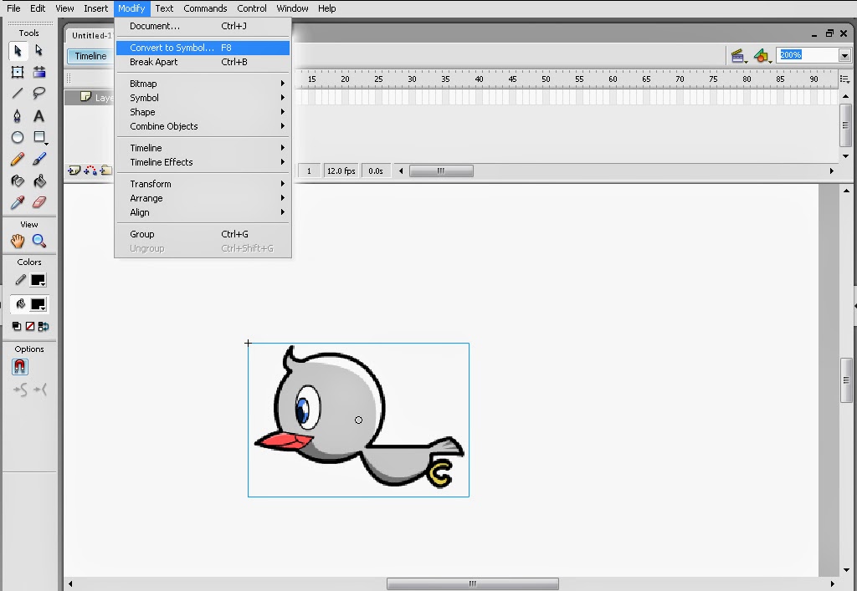Open the Help menu
Image resolution: width=857 pixels, height=591 pixels.
pos(327,8)
